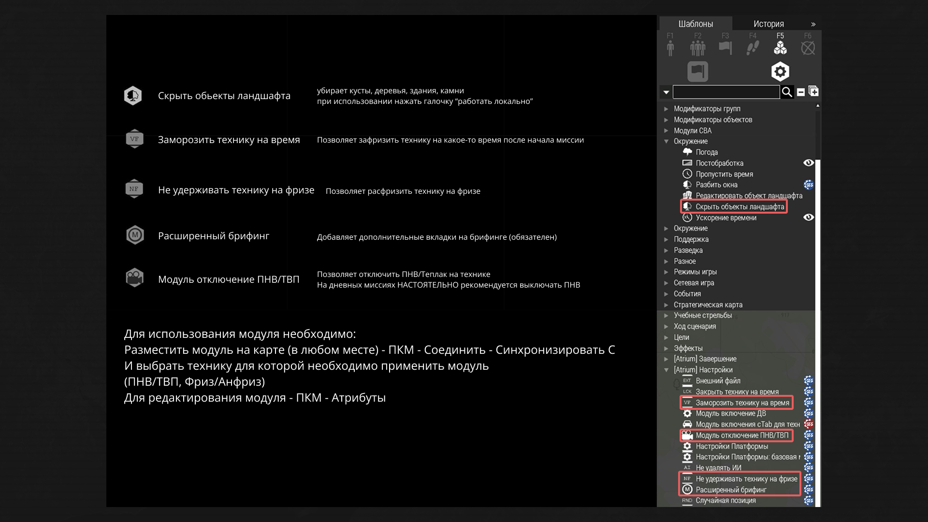Click the Скрыть объекты ландшафта tree icon
The image size is (928, 522).
pos(687,206)
